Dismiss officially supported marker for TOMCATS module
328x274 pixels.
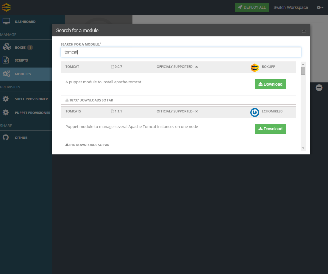(x=197, y=111)
